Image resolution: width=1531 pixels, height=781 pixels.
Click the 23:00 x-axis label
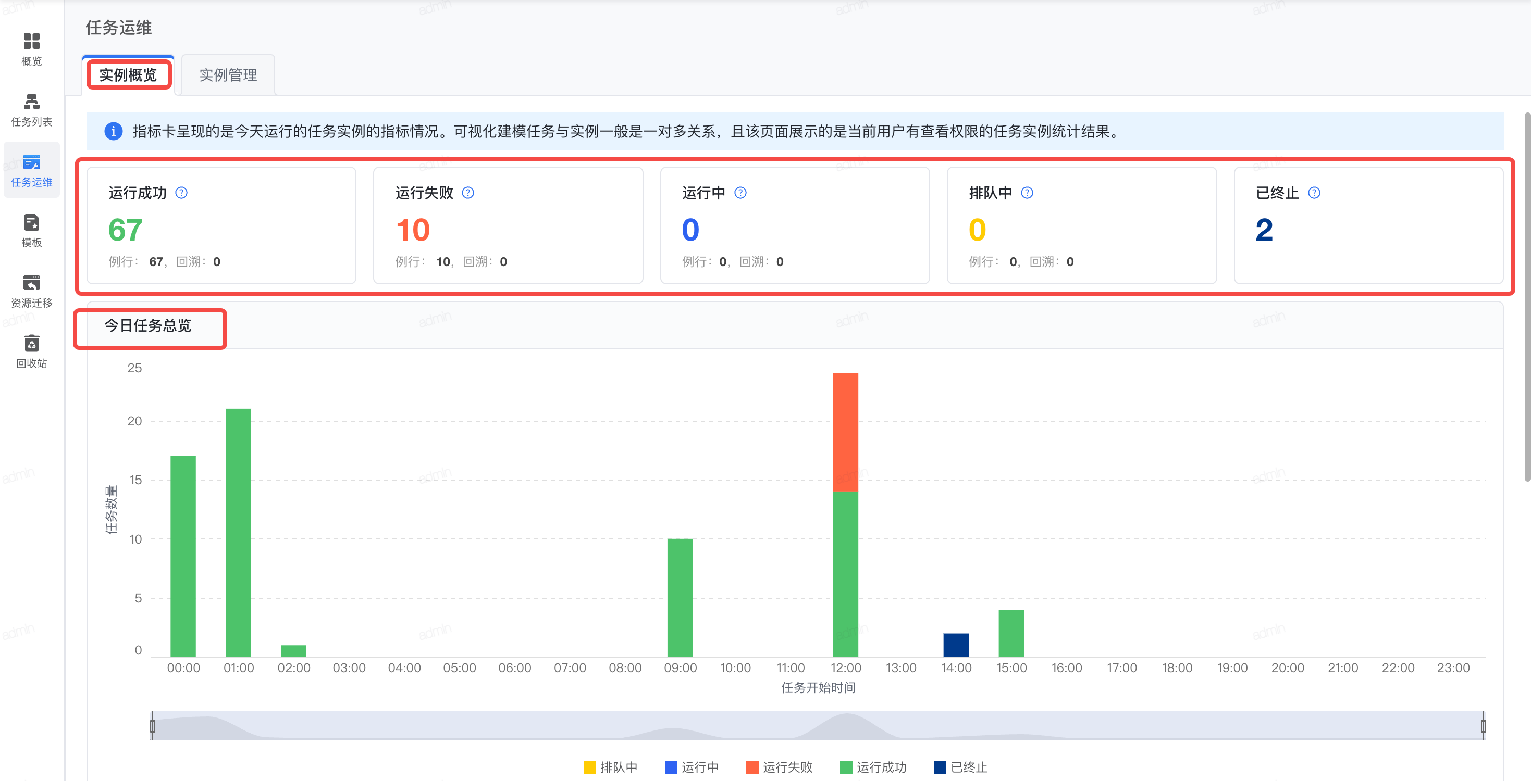point(1453,667)
